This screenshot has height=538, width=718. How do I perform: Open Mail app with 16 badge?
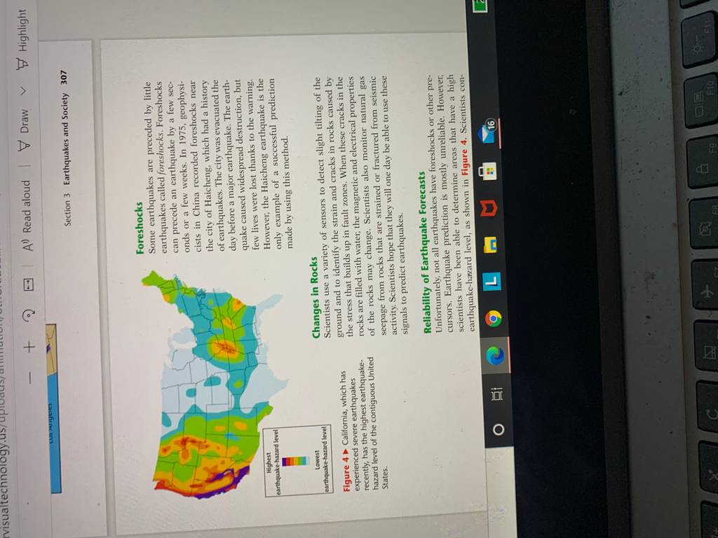pyautogui.click(x=487, y=132)
